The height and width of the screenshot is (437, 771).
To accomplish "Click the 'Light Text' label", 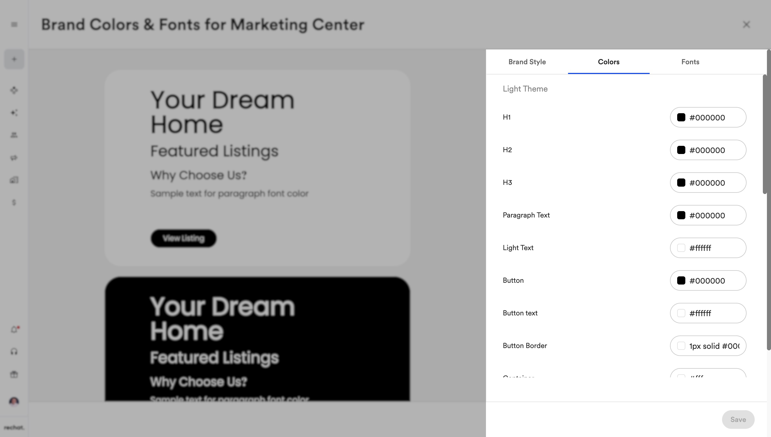I will 518,248.
